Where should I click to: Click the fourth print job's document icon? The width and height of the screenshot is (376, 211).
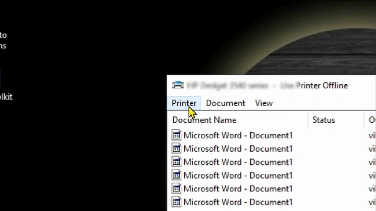pos(176,176)
